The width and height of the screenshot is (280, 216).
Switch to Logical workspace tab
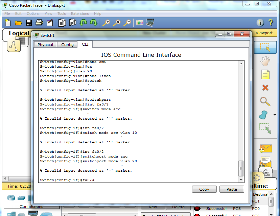click(19, 33)
